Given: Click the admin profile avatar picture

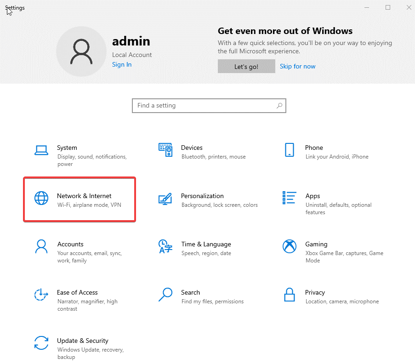Looking at the screenshot, I should tap(81, 51).
